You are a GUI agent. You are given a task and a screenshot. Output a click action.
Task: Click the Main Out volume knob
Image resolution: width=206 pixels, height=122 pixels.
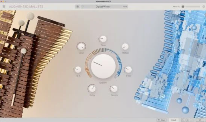coord(183,7)
